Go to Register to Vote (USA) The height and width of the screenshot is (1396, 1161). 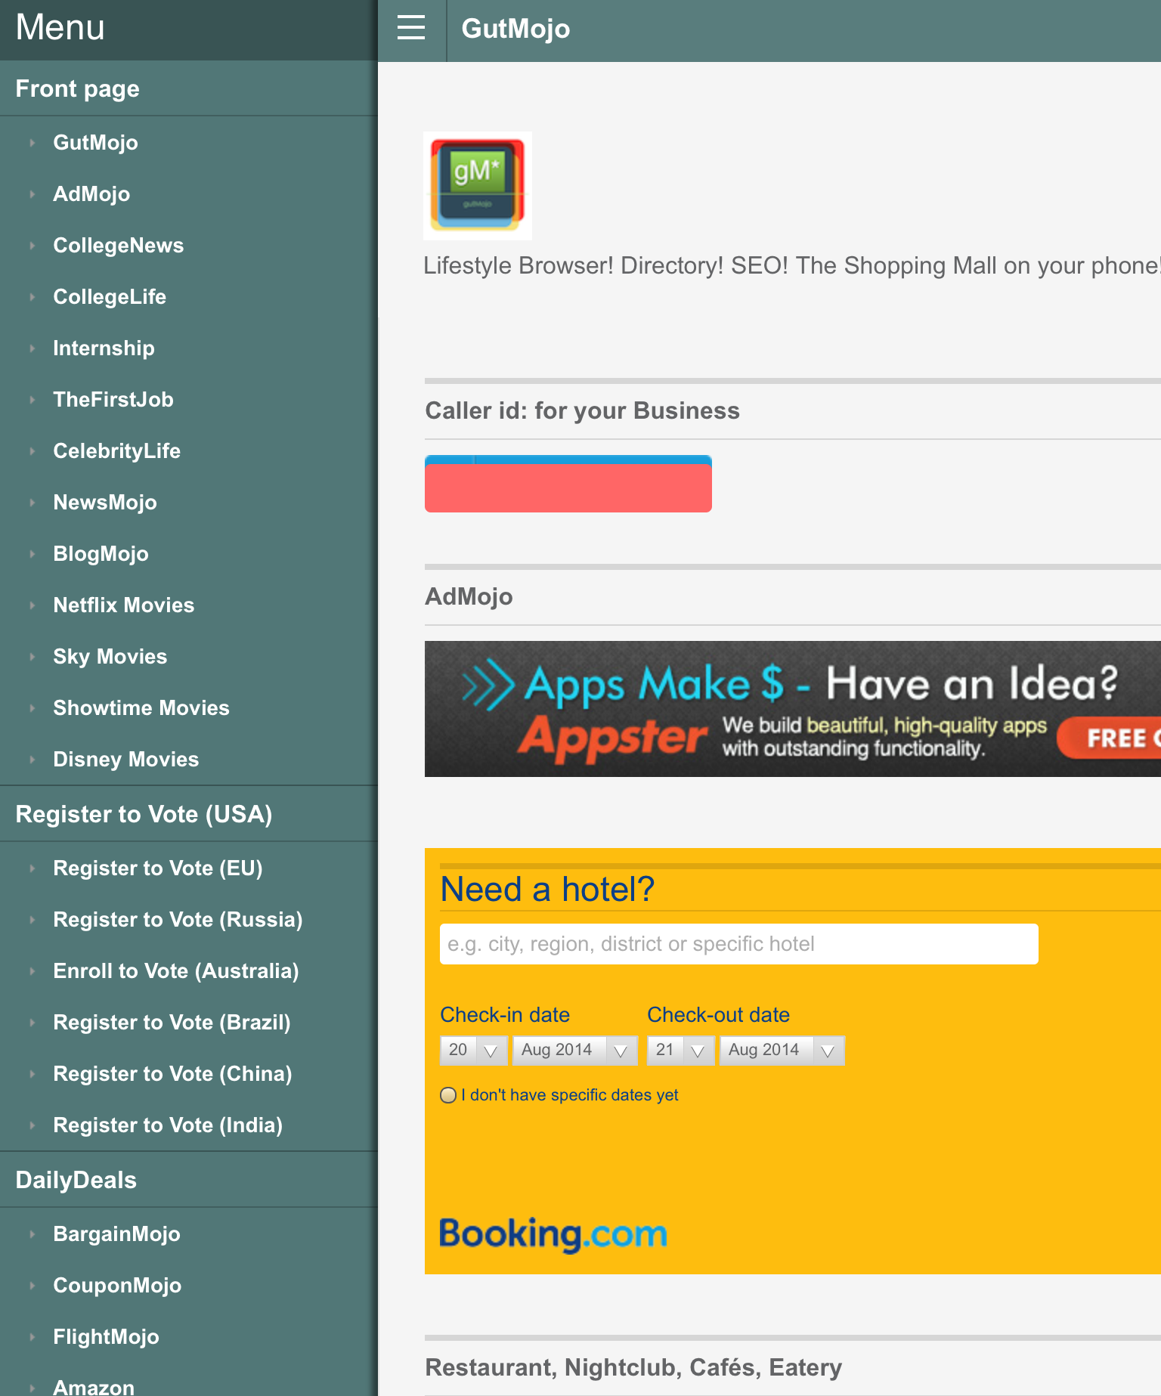(144, 814)
